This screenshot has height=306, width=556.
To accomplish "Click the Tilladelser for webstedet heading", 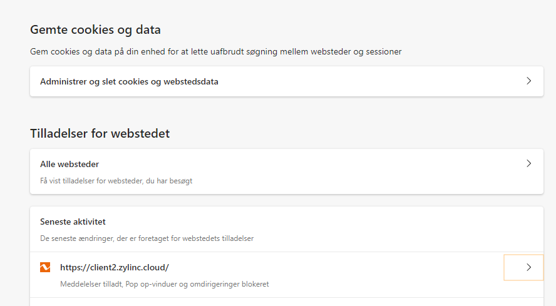I will pos(100,133).
